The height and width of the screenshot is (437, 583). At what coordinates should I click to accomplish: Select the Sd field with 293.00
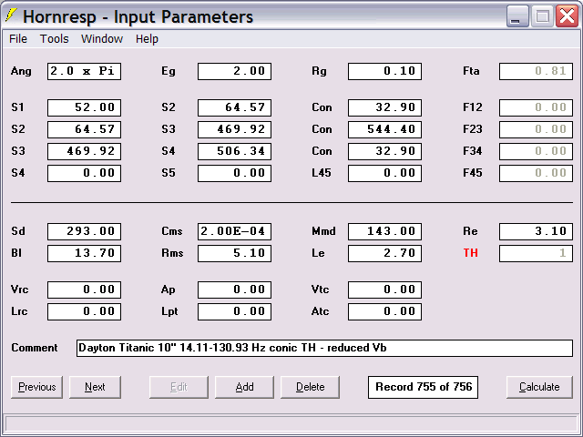[x=84, y=231]
